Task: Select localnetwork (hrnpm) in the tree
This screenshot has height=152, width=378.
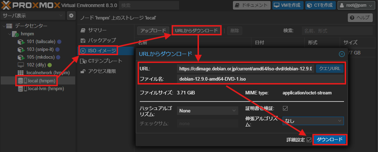Action: [48, 73]
